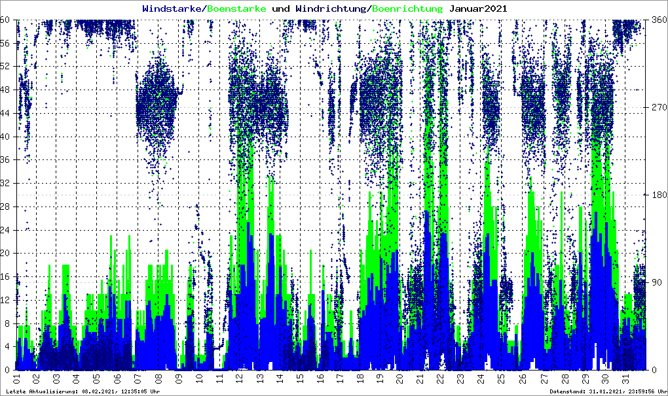Click day label 03 on the x-axis
The image size is (668, 396).
click(x=57, y=378)
